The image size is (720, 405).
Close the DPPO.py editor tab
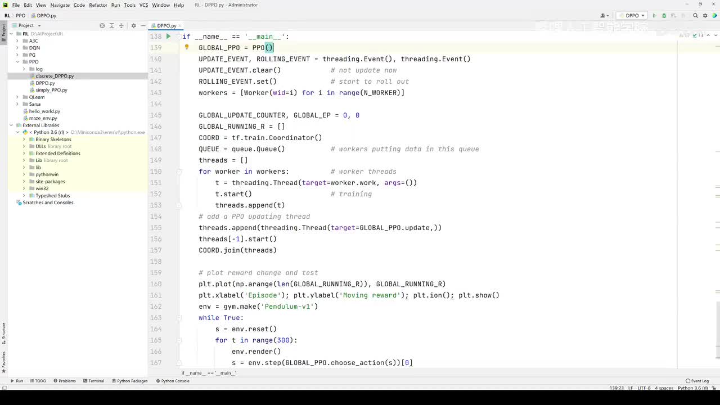[179, 26]
